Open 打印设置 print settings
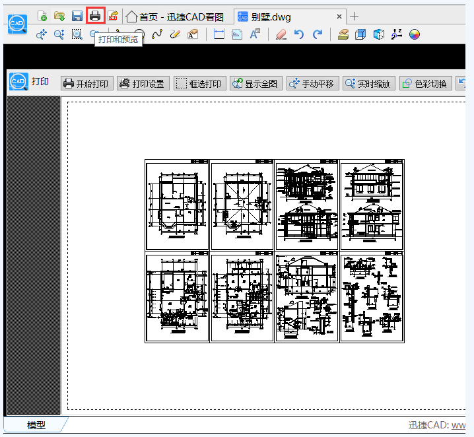Viewport: 474px width, 437px height. click(141, 83)
